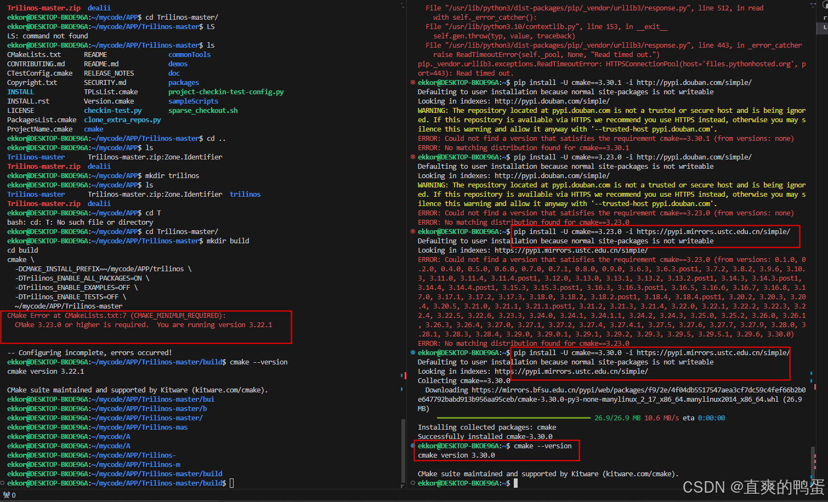Click the trilinos directory shown in blue
Image resolution: width=828 pixels, height=502 pixels.
245,194
